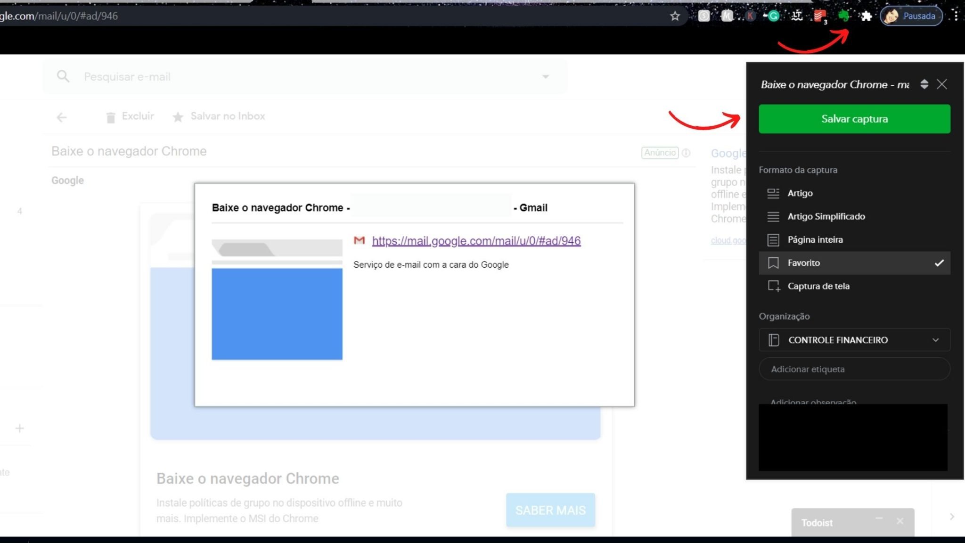Image resolution: width=965 pixels, height=543 pixels.
Task: Click the notebook icon beside CONTROLE FINANCEIRO
Action: coord(774,340)
